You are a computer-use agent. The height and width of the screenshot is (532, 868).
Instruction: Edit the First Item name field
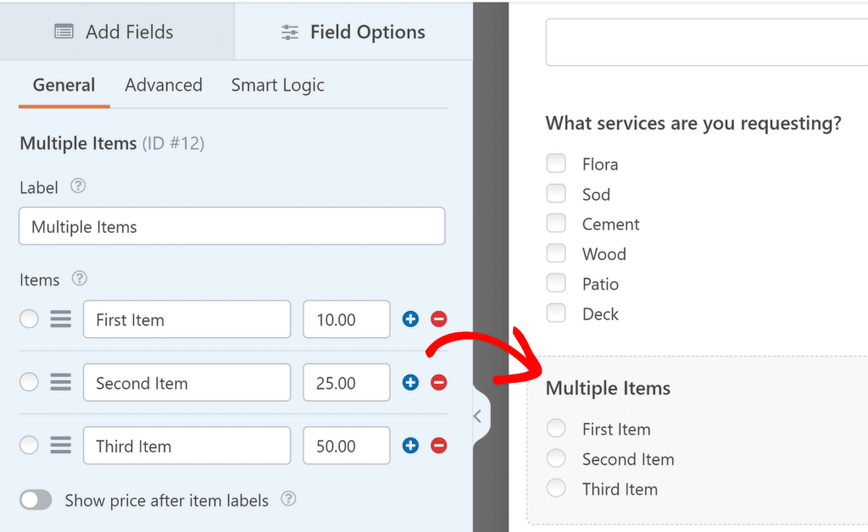click(187, 319)
